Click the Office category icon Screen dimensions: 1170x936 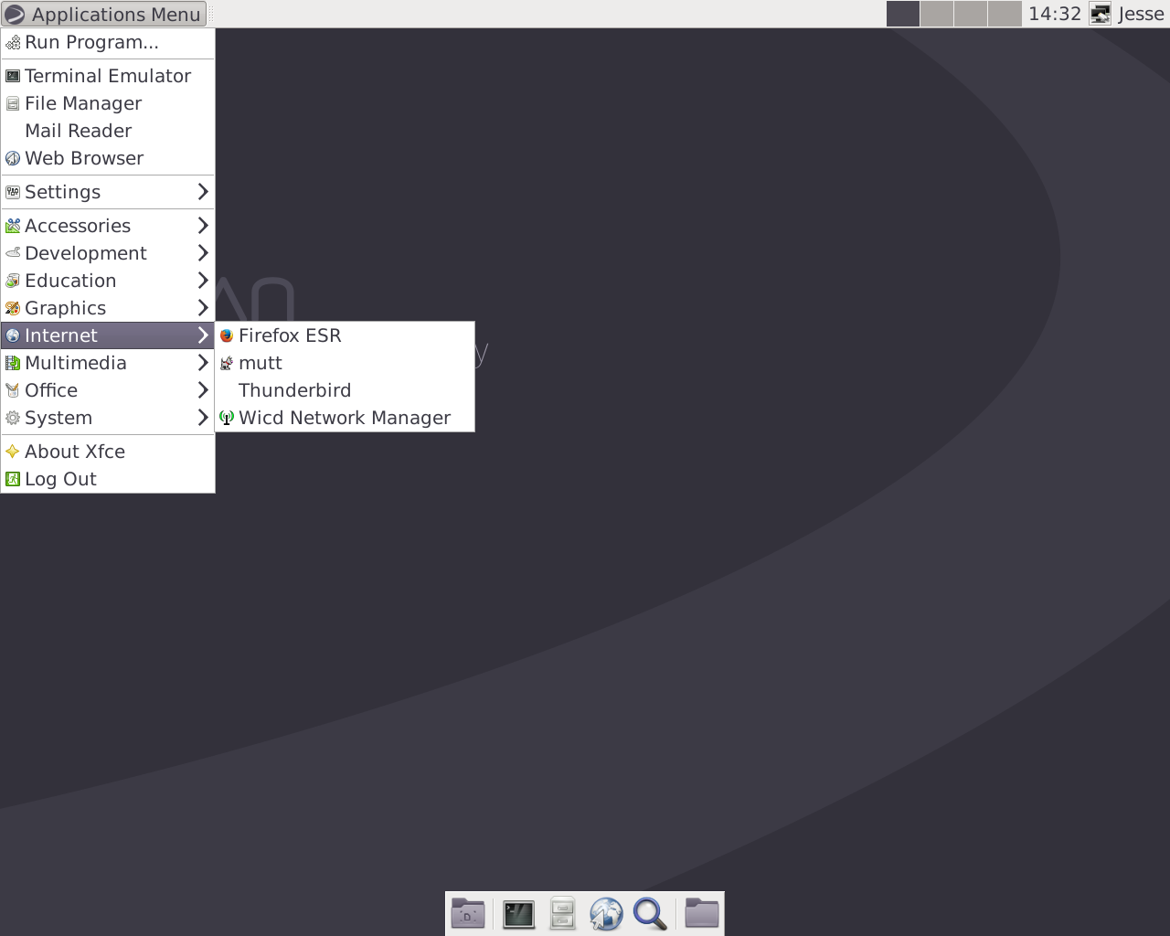(13, 390)
